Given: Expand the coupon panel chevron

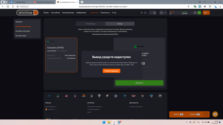Looking at the screenshot, I should click(x=206, y=114).
